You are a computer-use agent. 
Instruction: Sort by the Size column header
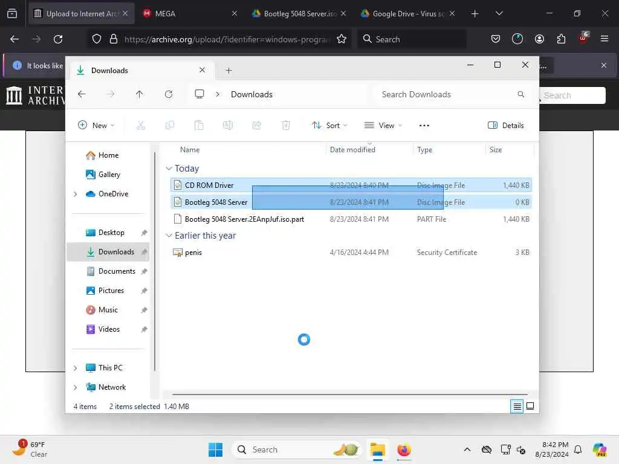(496, 150)
